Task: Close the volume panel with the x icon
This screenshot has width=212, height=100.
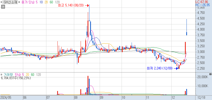Action: 210,74
